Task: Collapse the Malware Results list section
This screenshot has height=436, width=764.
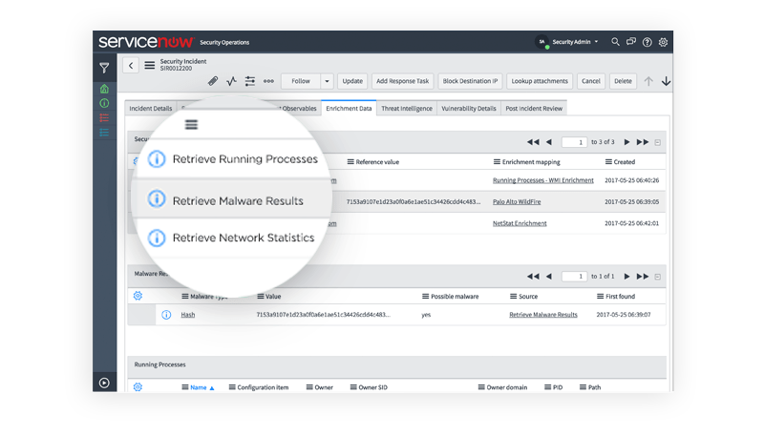Action: click(x=658, y=276)
